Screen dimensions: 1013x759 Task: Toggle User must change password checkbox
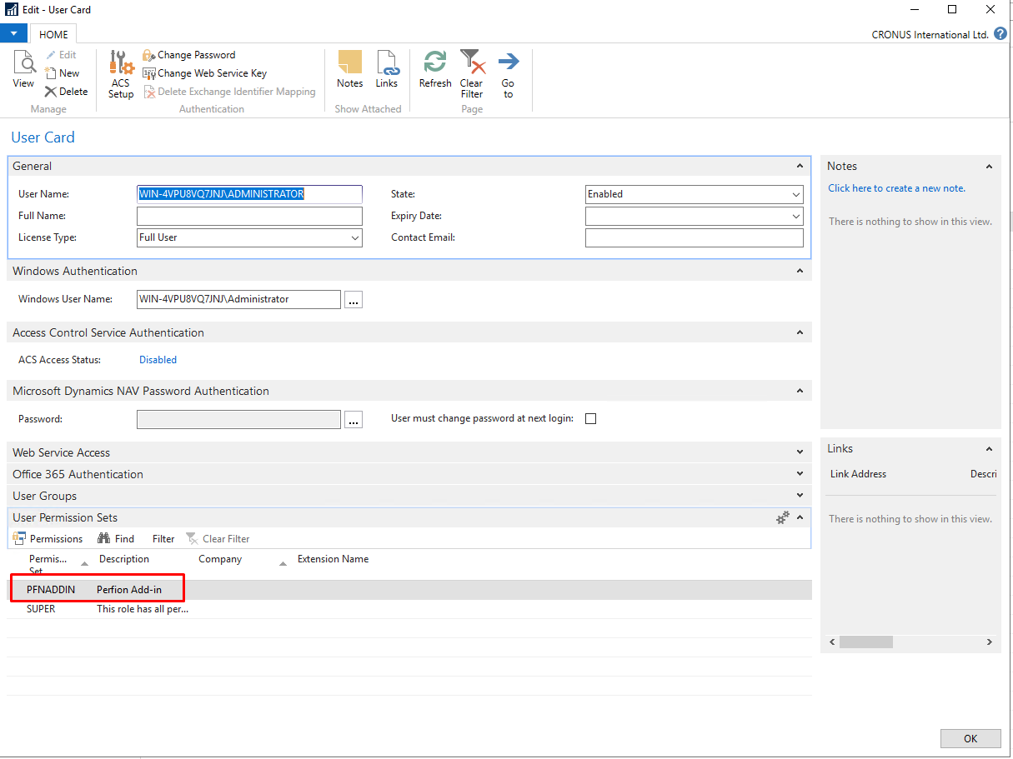click(591, 419)
